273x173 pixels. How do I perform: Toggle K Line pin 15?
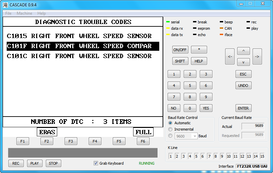pos(262,156)
